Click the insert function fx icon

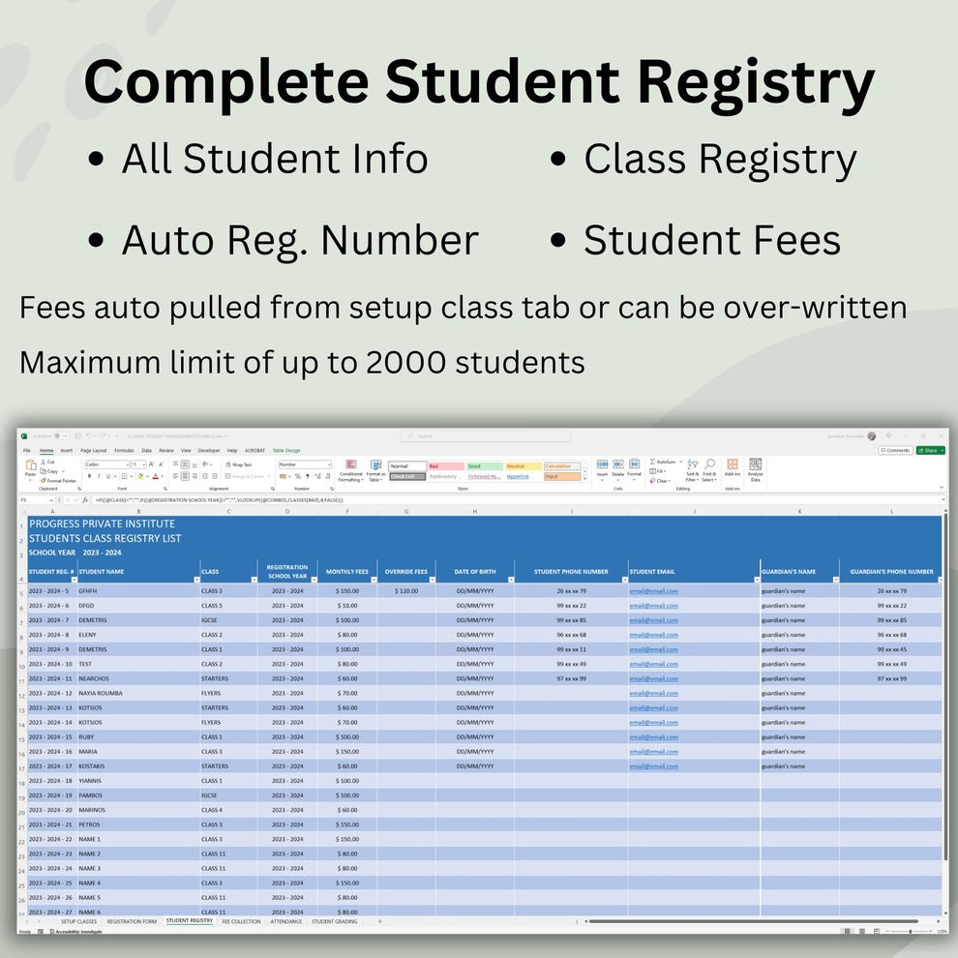tap(85, 499)
